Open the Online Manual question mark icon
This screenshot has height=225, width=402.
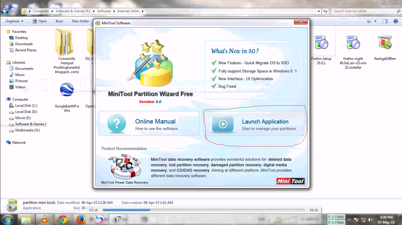117,124
